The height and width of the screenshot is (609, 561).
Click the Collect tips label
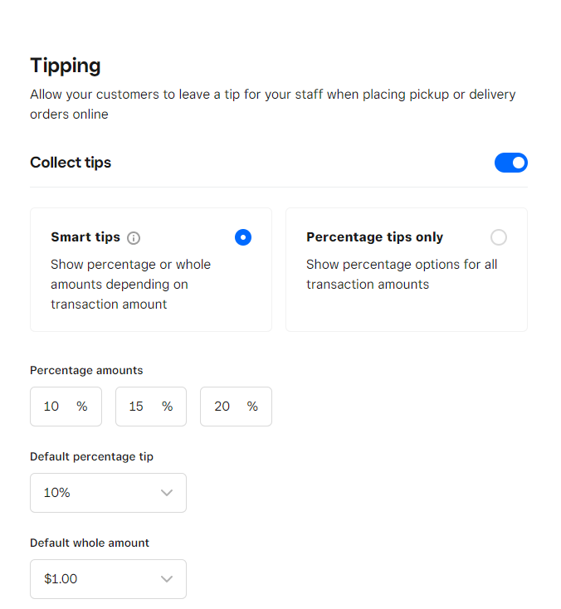pos(71,163)
